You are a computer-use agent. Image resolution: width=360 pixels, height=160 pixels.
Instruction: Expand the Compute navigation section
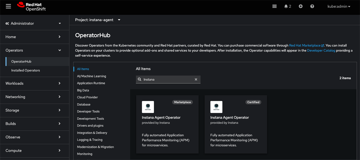tap(34, 150)
